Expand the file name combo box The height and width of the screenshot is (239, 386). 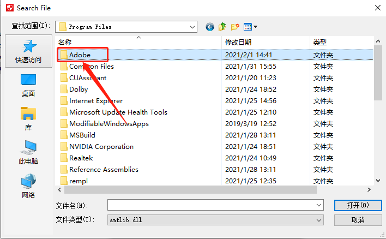tap(319, 205)
